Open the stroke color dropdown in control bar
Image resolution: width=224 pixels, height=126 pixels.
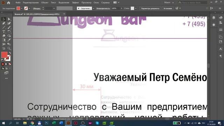click(x=29, y=8)
